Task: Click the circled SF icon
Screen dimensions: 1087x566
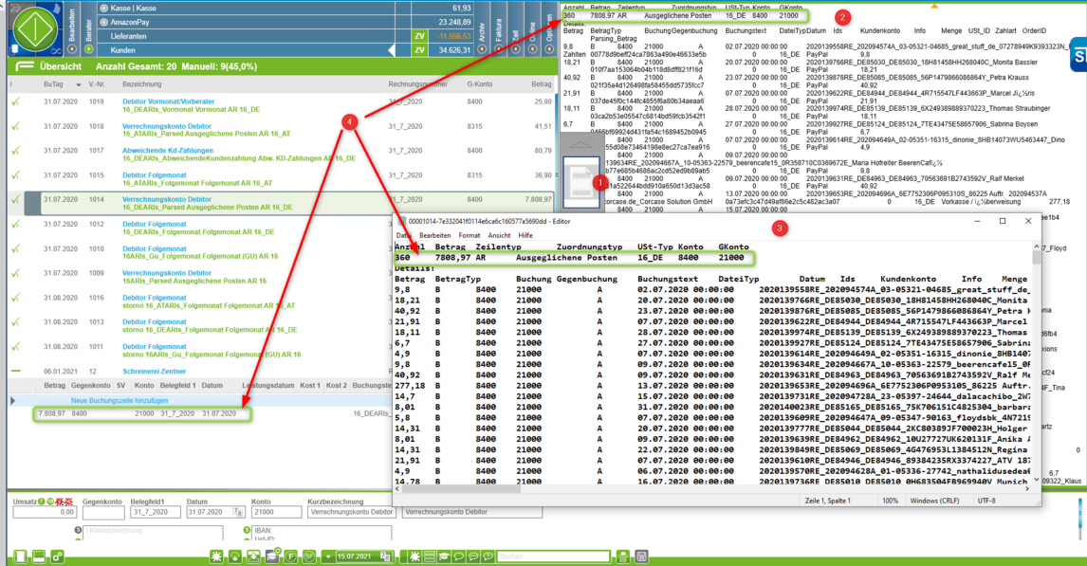Action: pyautogui.click(x=309, y=557)
